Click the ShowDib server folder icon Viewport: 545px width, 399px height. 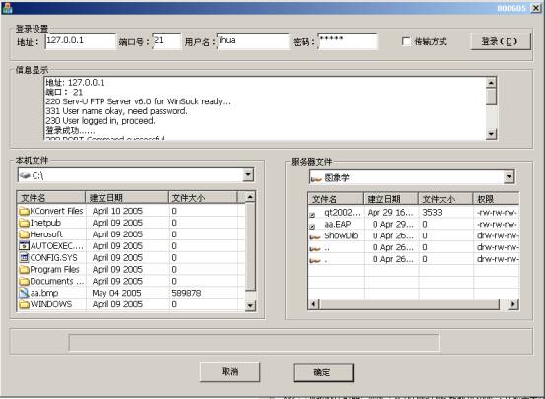tap(315, 236)
